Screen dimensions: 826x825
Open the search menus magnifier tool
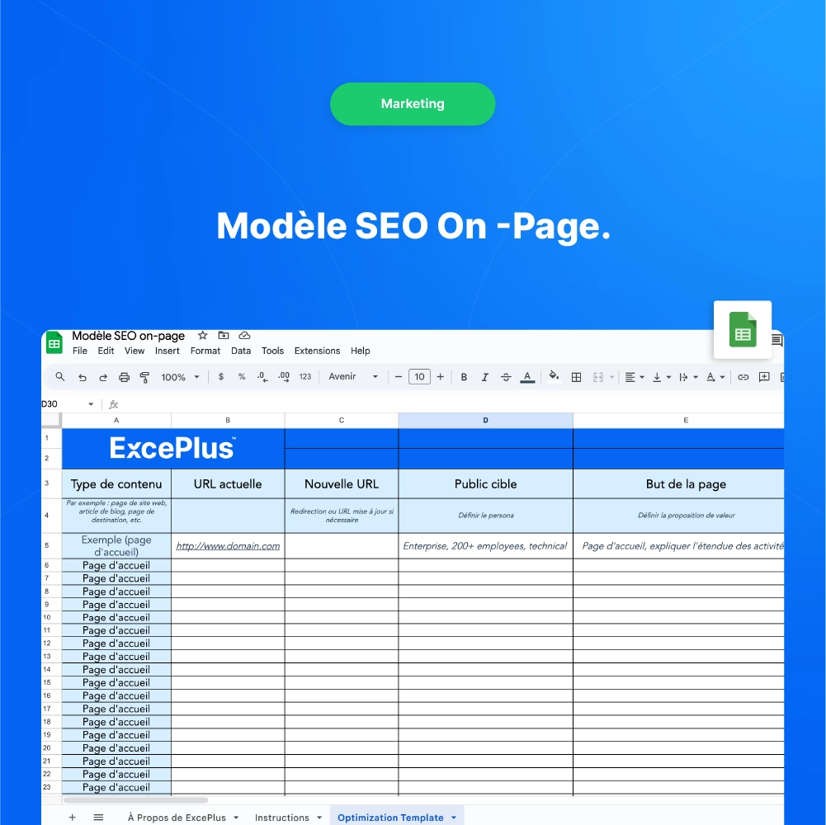pos(60,377)
